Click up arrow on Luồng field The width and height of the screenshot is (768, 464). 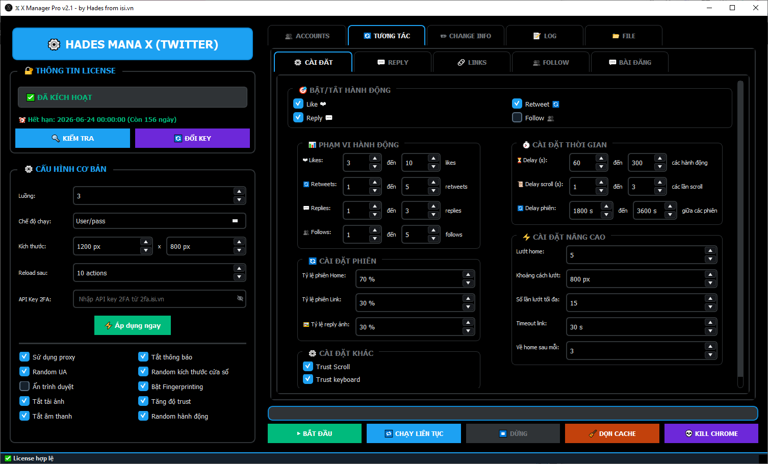239,192
